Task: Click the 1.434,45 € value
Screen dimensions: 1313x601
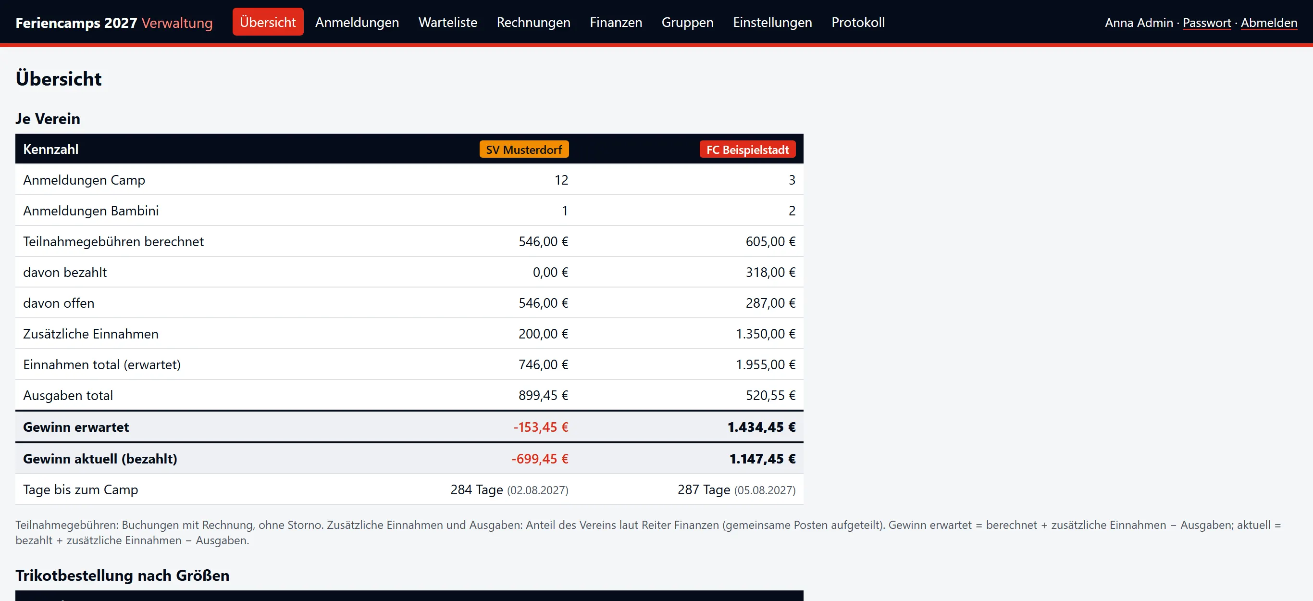Action: (x=761, y=426)
